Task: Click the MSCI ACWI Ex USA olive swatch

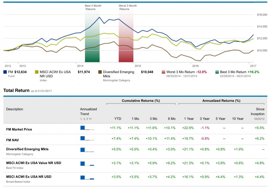Action: tap(37, 72)
